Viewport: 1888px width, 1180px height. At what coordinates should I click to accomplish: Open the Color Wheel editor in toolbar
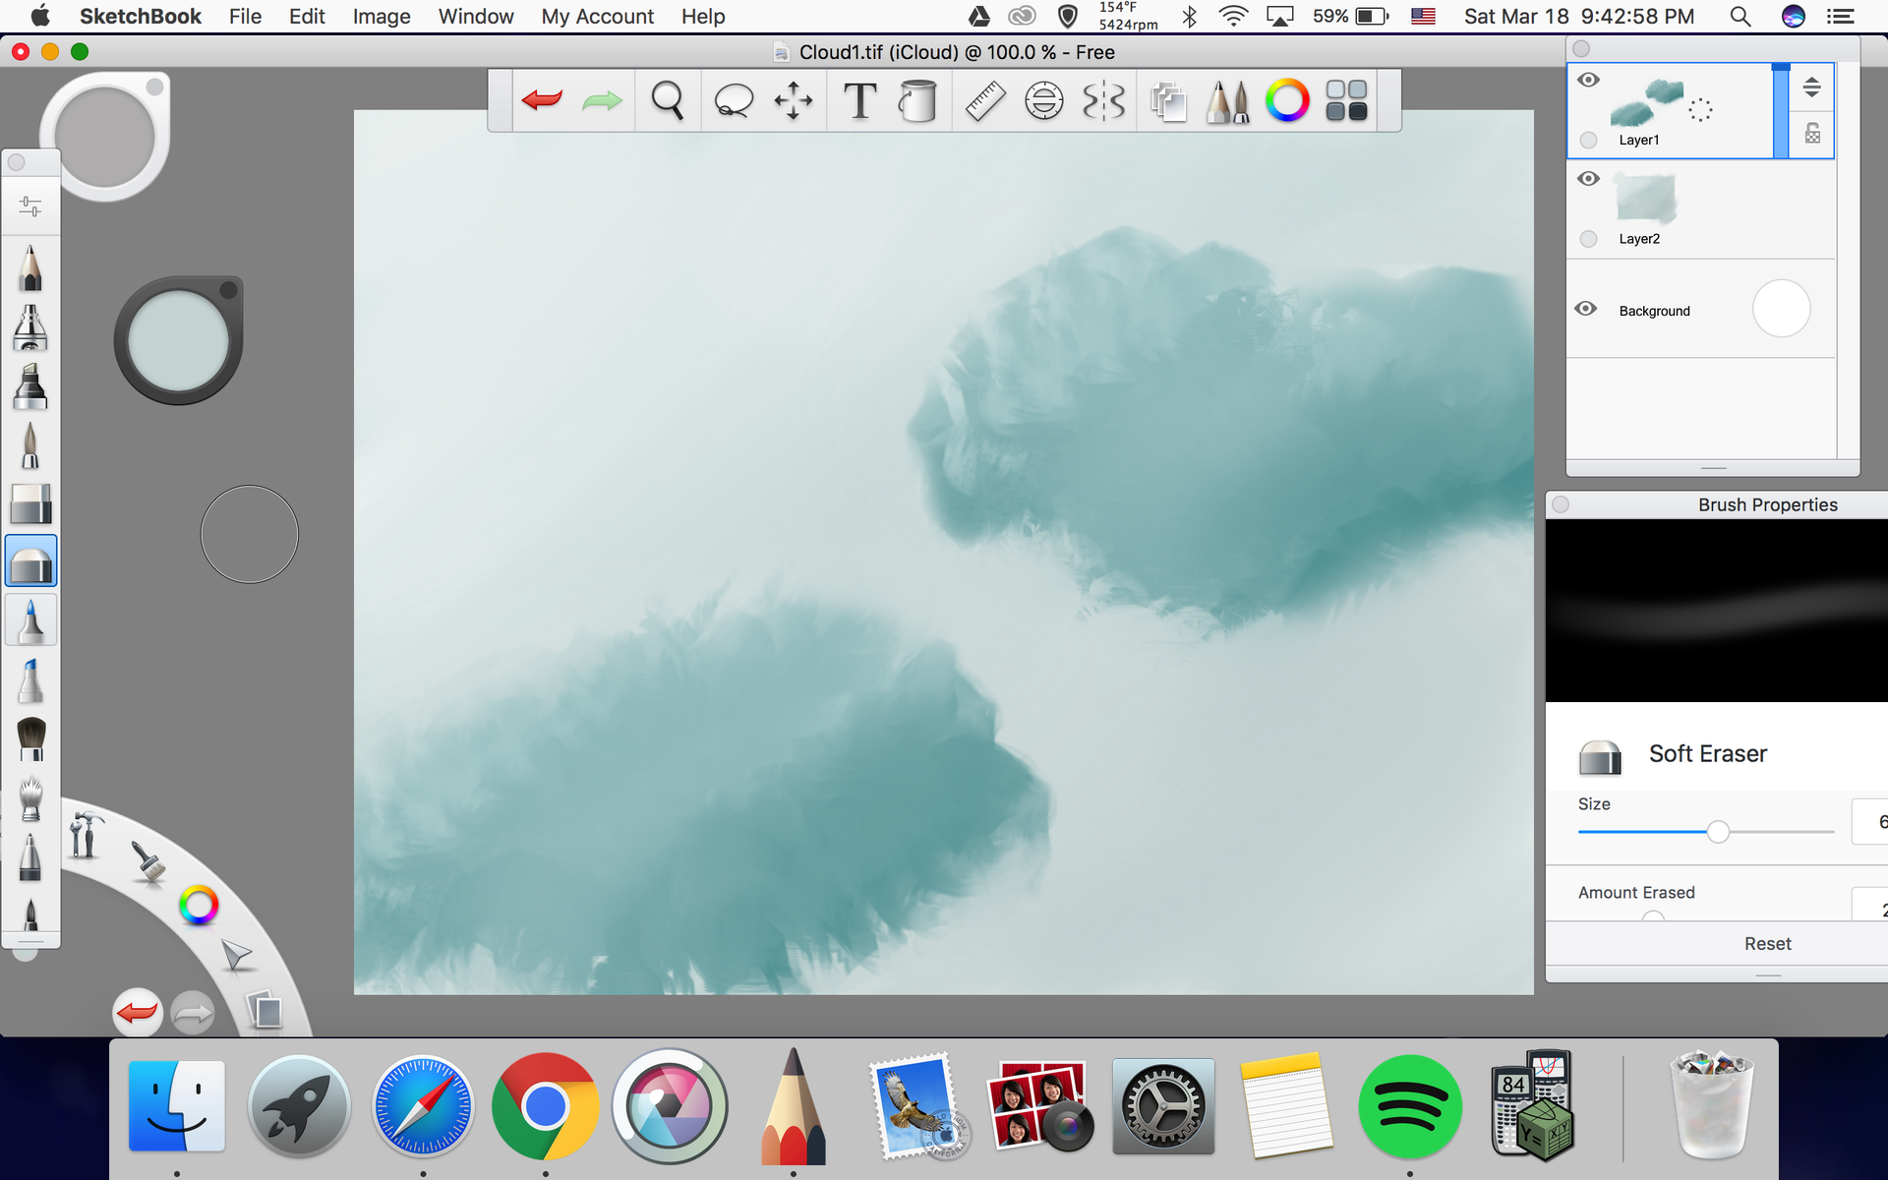[x=1287, y=100]
